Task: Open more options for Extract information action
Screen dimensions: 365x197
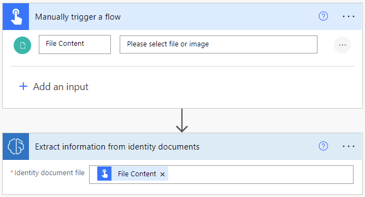Action: click(348, 146)
